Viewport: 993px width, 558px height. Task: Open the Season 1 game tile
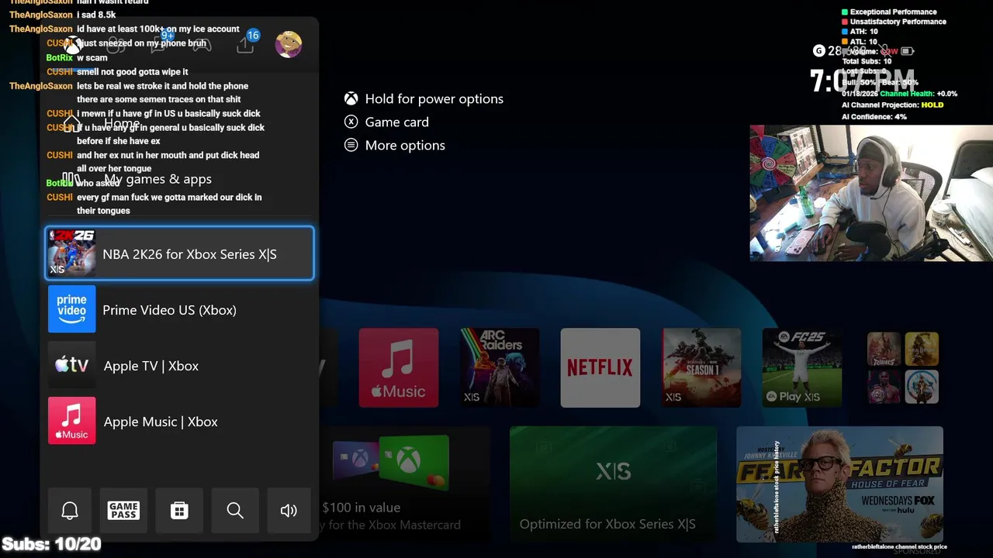pos(701,367)
